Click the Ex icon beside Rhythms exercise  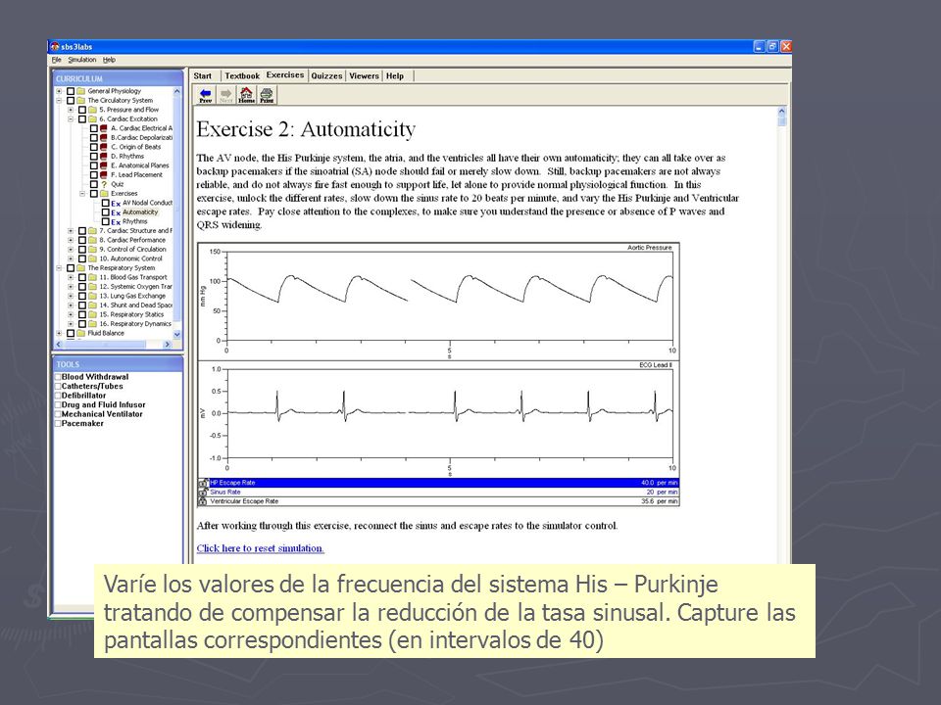[116, 222]
